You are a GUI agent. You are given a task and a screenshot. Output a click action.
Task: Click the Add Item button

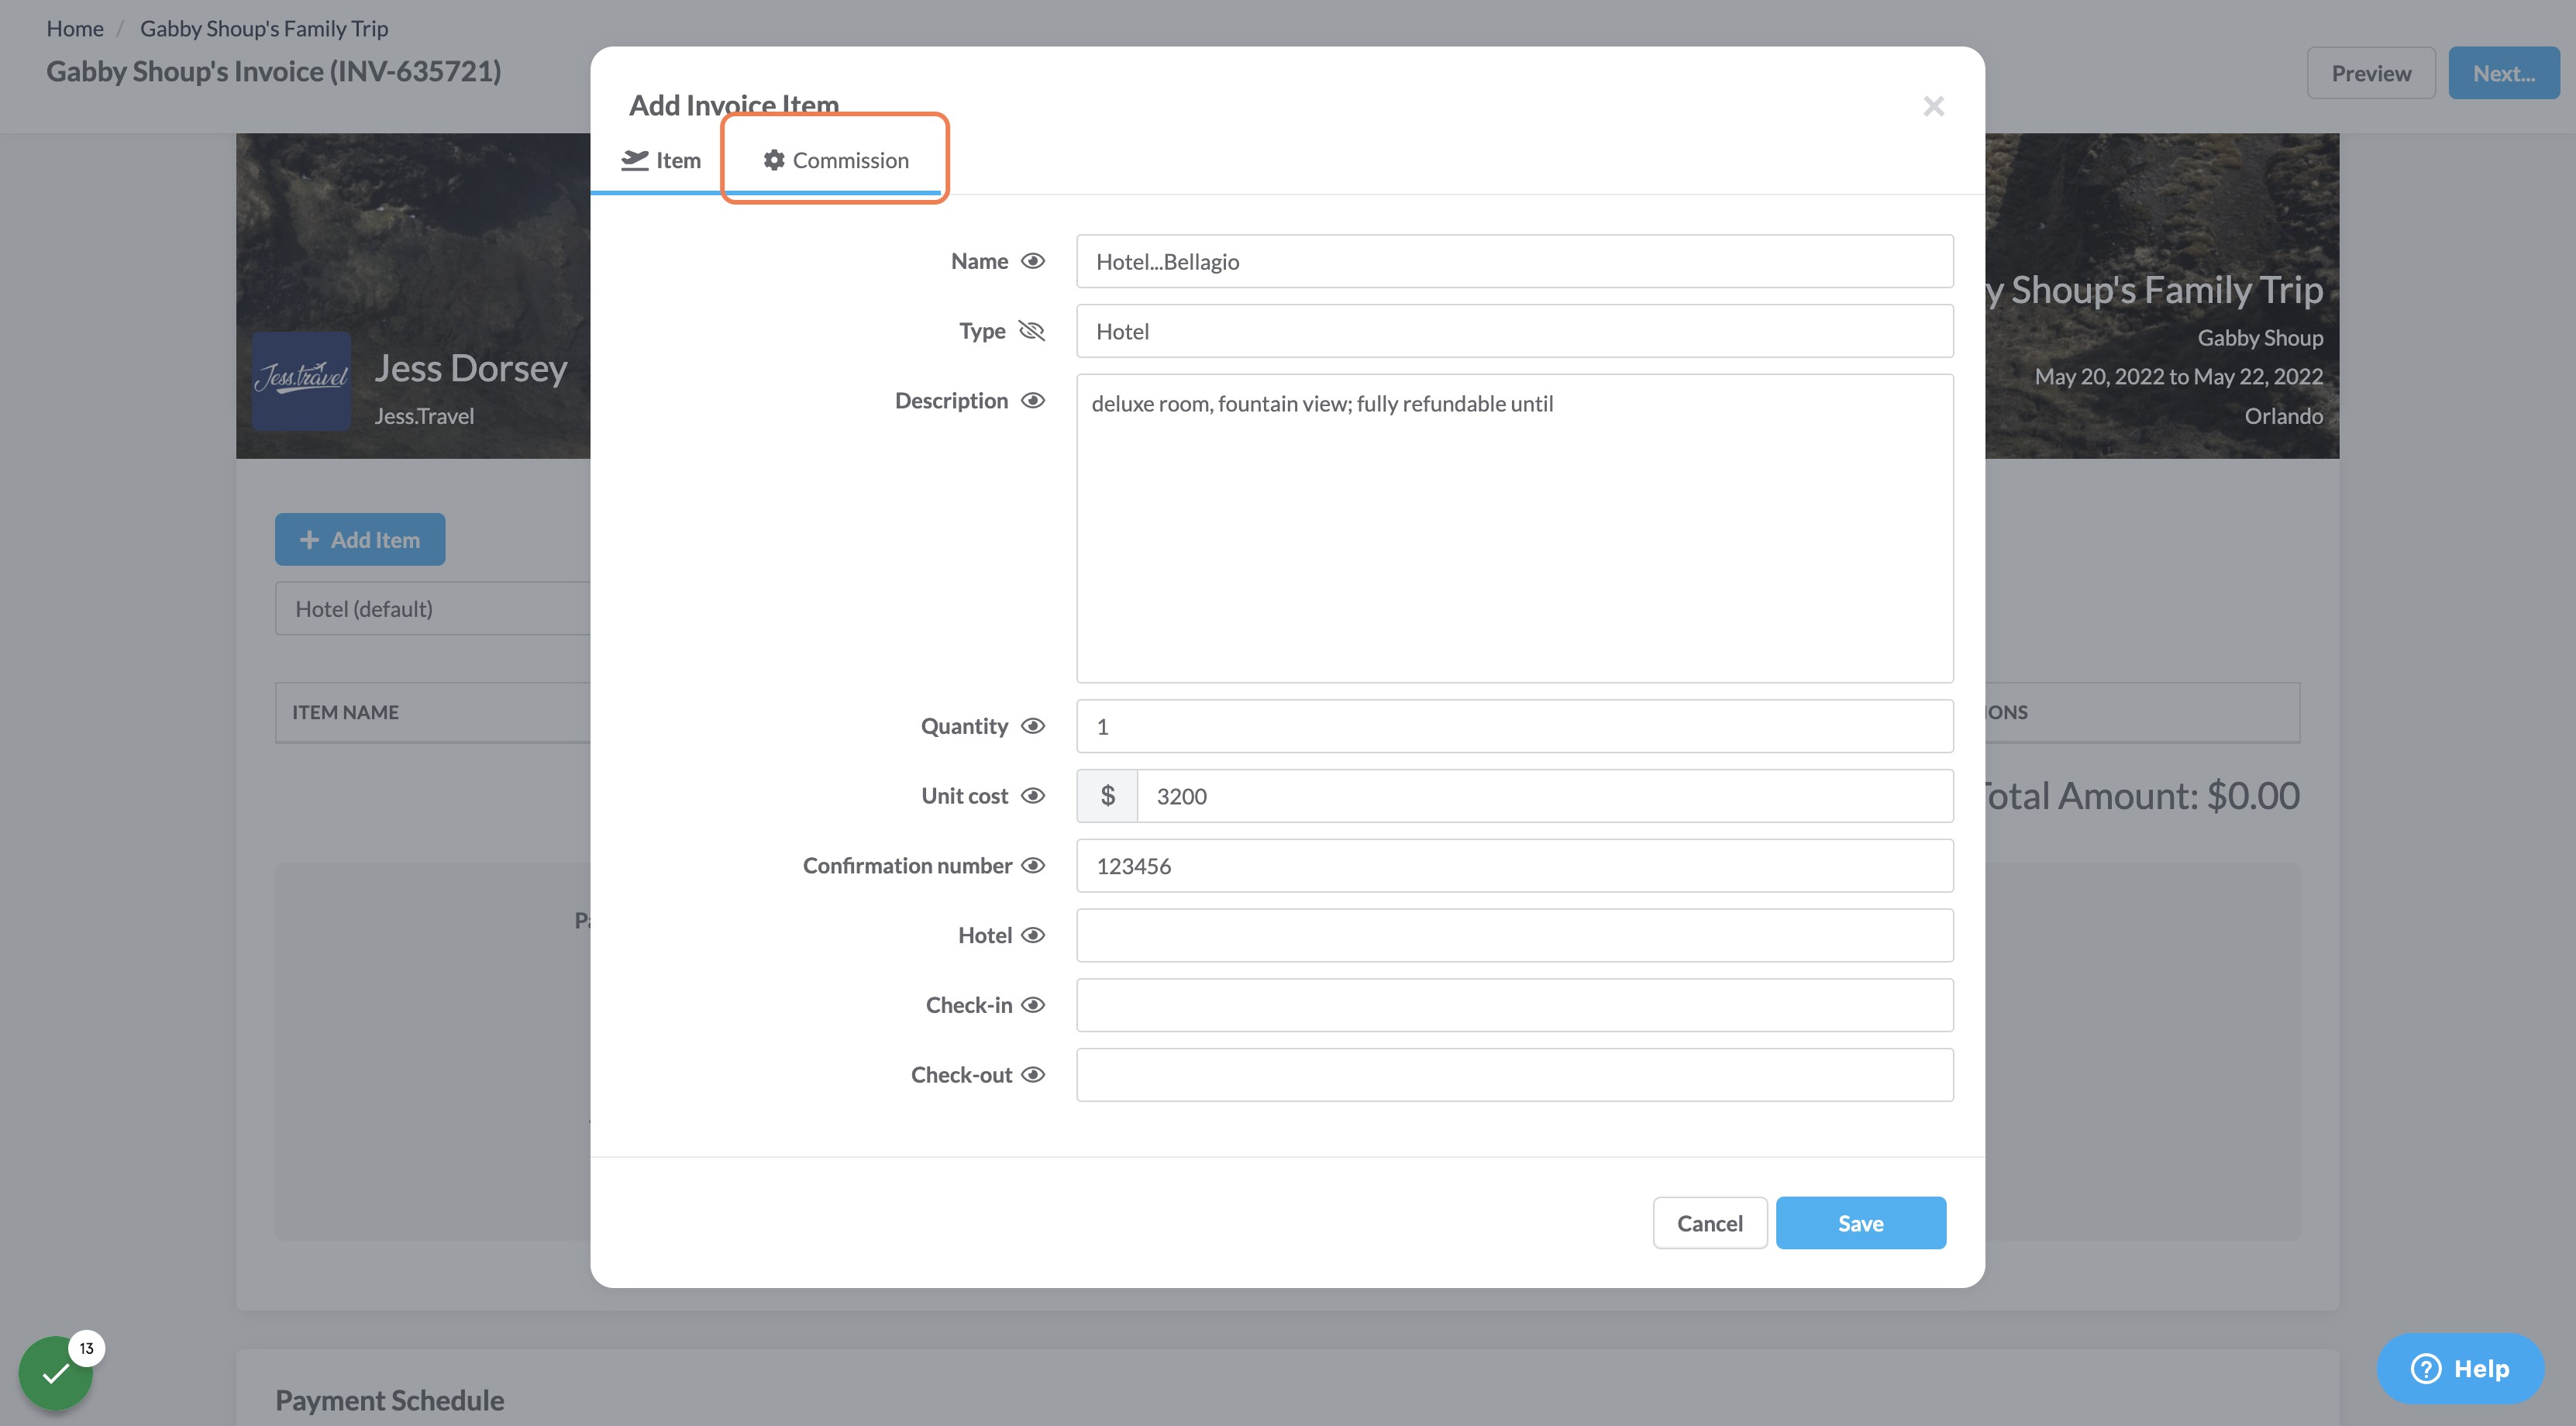[x=360, y=540]
